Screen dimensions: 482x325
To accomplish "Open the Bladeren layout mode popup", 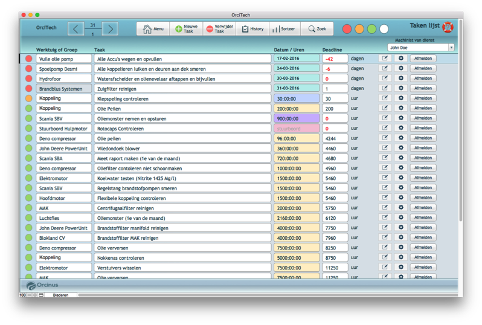I will pyautogui.click(x=61, y=295).
